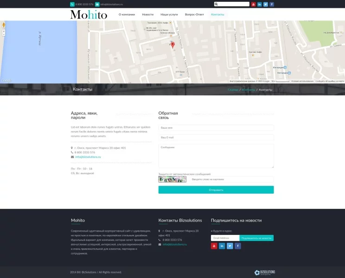The image size is (345, 278).
Task: Click the footer YouTube icon
Action: coord(214,246)
